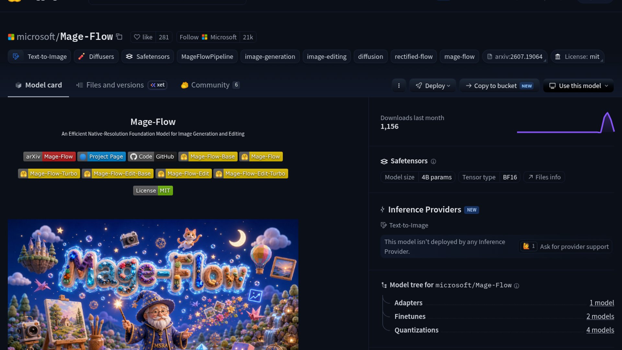Select the Text-to-Image tag
This screenshot has height=350, width=622.
point(39,56)
